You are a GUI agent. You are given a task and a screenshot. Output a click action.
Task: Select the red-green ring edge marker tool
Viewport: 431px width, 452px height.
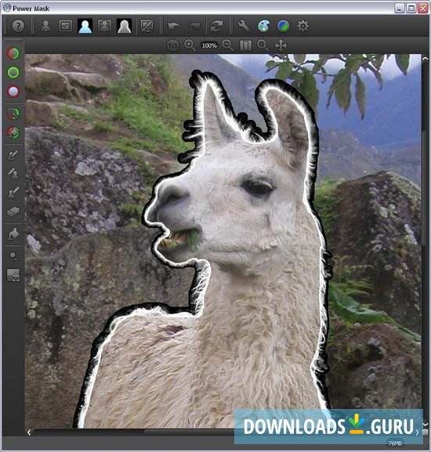tap(13, 53)
